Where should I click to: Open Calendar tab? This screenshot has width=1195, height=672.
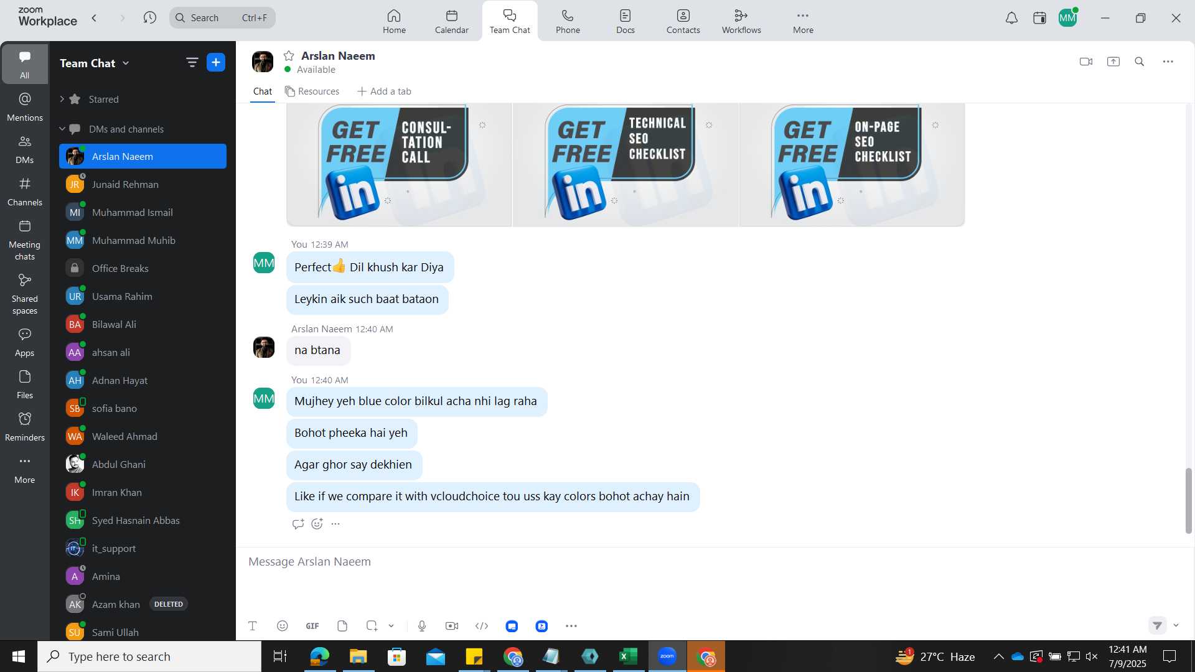pos(452,21)
